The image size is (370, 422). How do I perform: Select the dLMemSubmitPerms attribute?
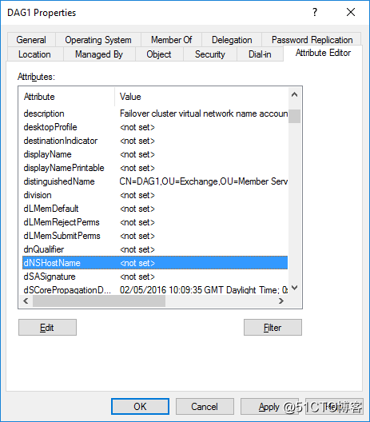click(x=155, y=236)
